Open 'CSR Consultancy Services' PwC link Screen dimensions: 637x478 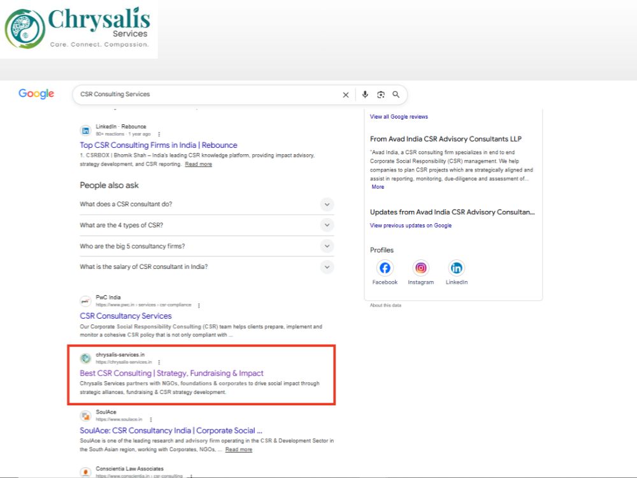[x=125, y=316]
